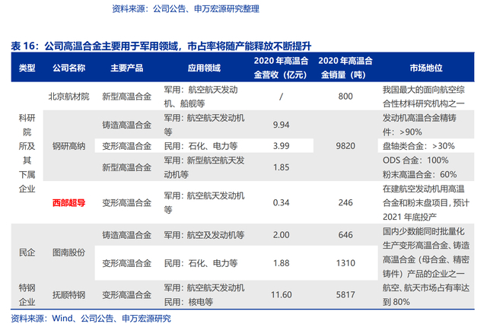Image resolution: width=487 pixels, height=324 pixels.
Task: Click the '民企' type cell
Action: click(27, 253)
